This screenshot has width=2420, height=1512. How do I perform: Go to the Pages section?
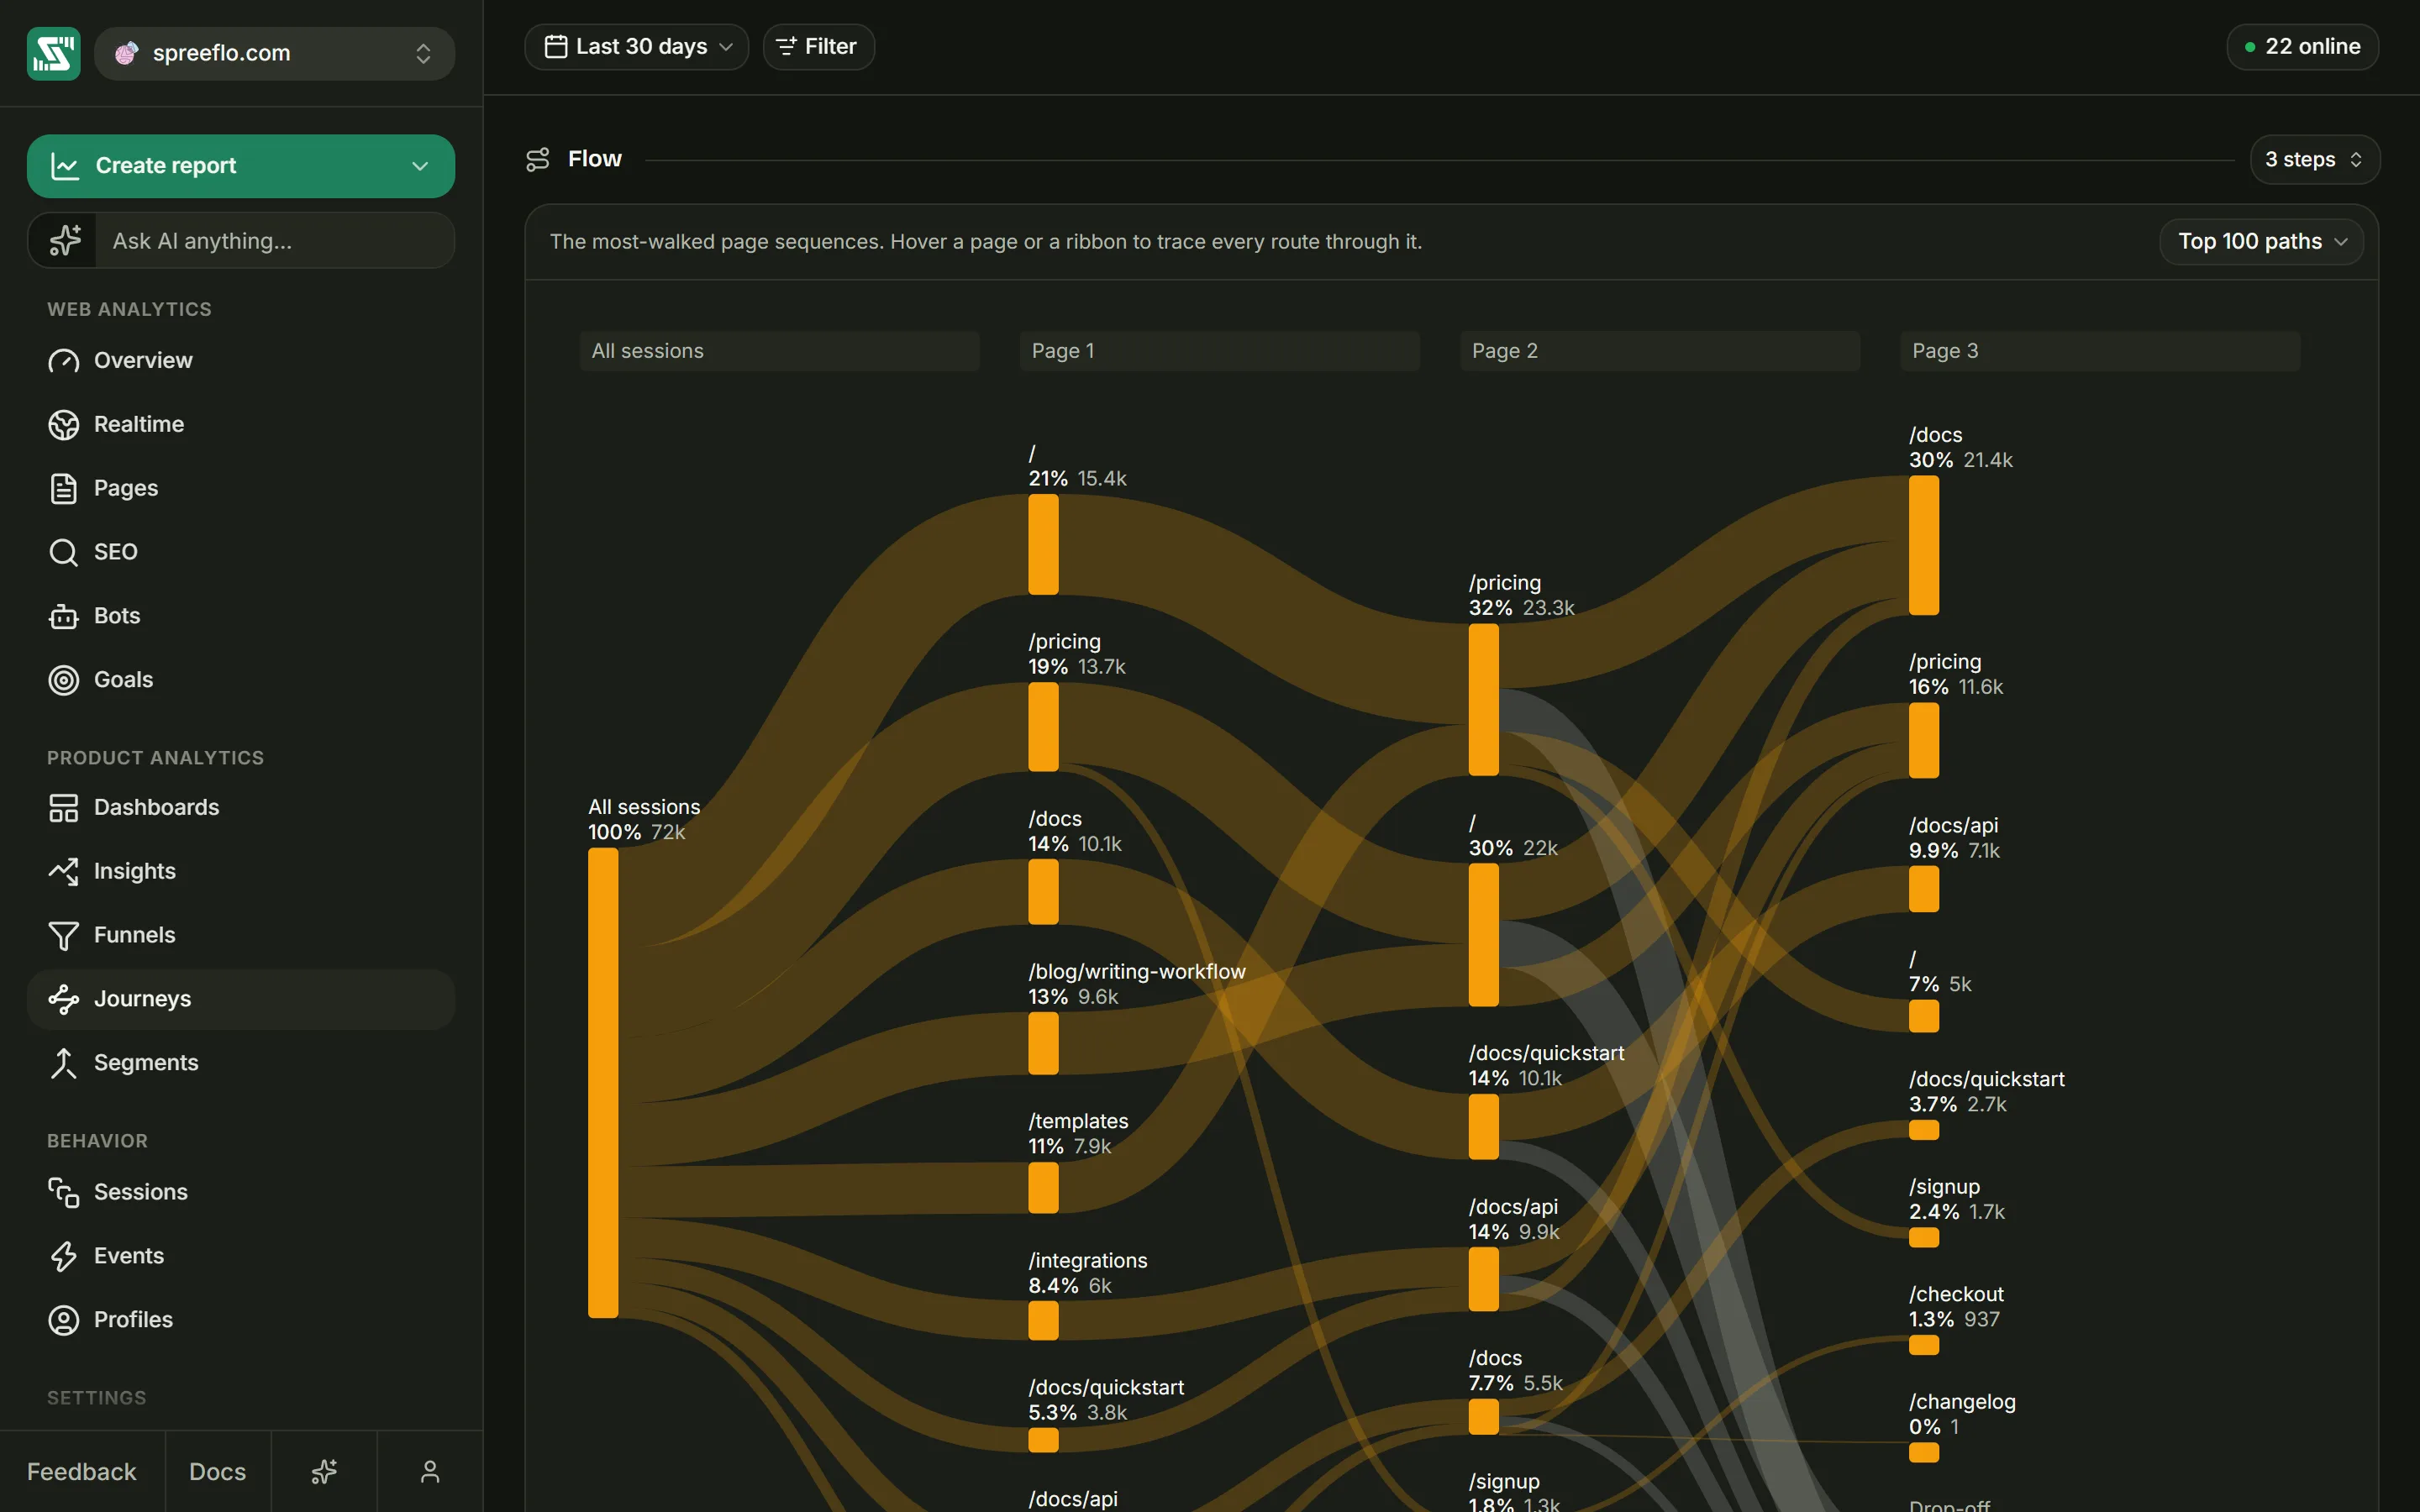[240, 488]
